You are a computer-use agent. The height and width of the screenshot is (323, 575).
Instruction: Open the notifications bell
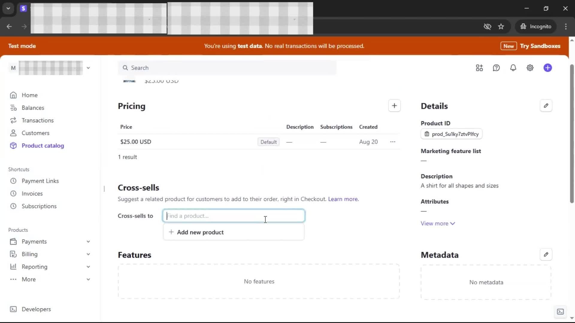coord(513,68)
